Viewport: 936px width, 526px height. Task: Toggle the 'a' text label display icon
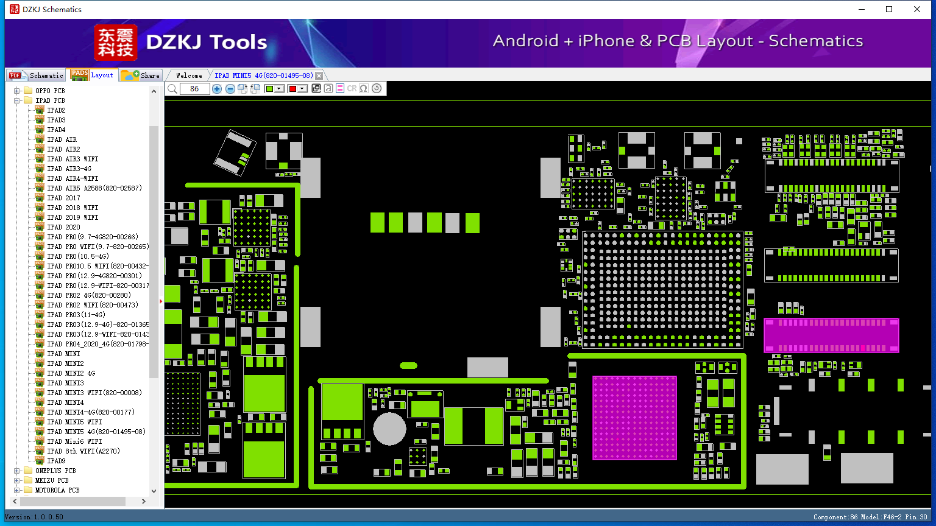tap(328, 89)
